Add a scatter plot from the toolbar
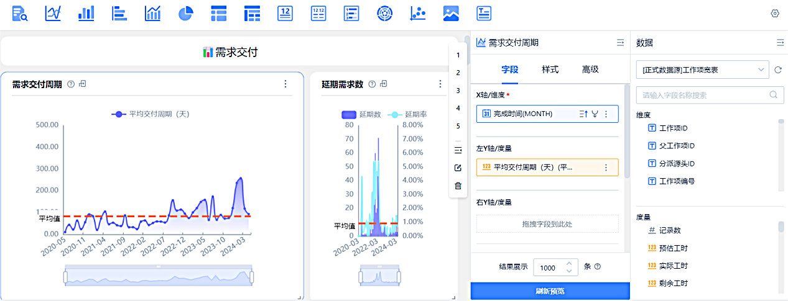 click(418, 13)
